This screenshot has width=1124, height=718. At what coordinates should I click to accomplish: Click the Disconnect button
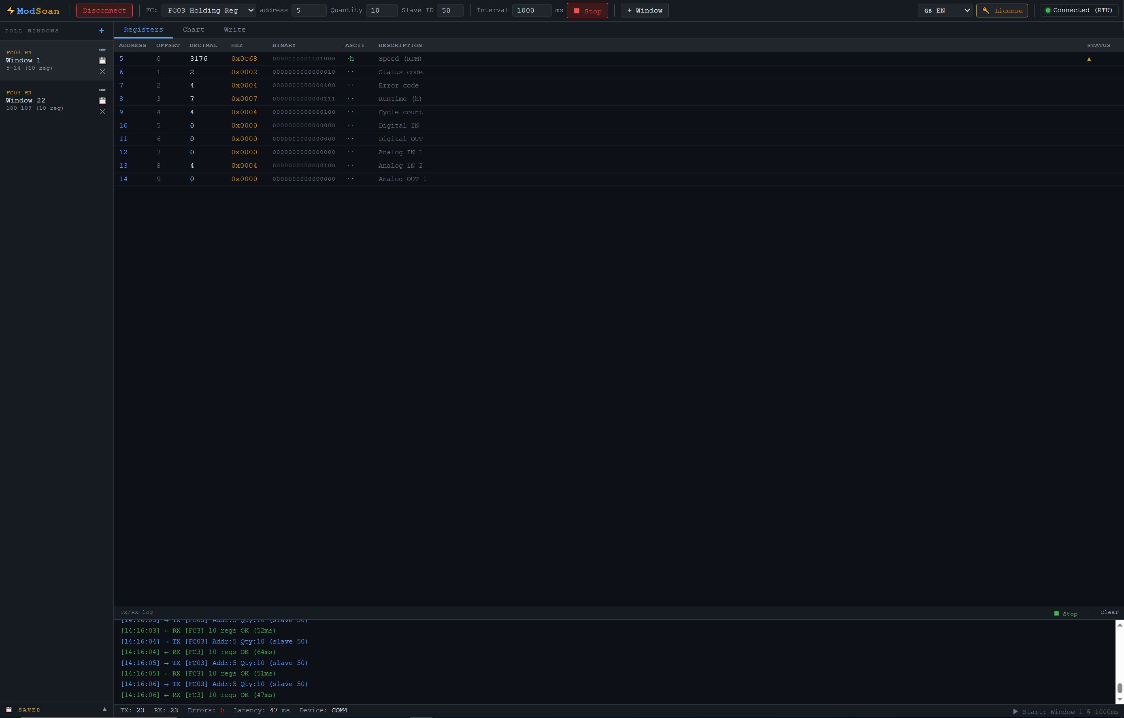pos(104,10)
